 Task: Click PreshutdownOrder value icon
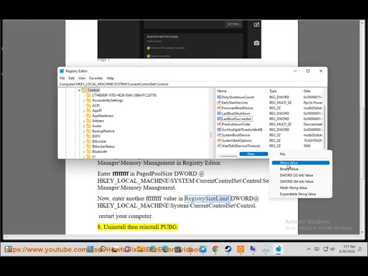219,124
